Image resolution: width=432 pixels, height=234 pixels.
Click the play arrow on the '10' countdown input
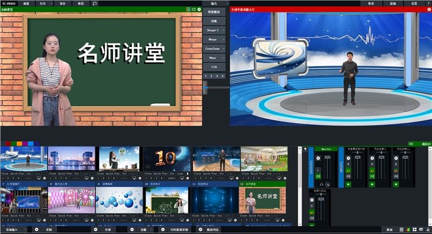pyautogui.click(x=188, y=174)
